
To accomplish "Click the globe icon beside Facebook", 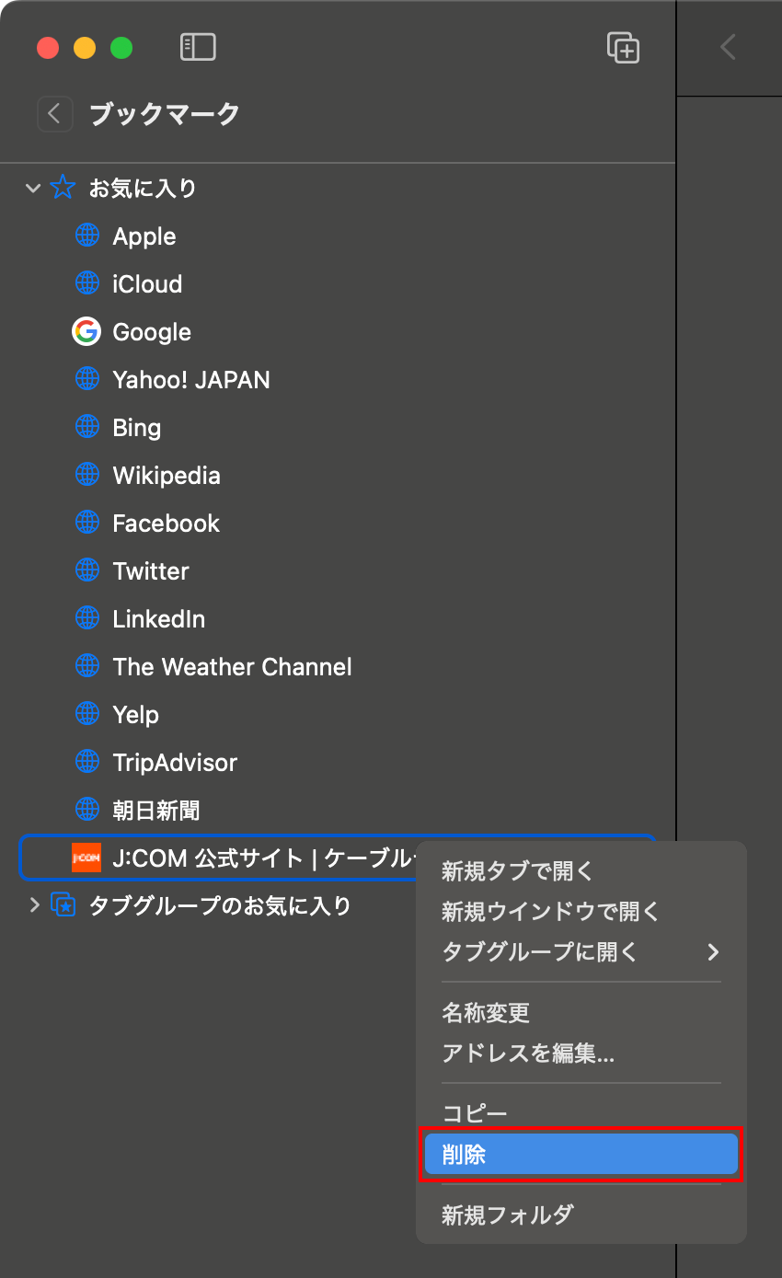I will click(86, 523).
